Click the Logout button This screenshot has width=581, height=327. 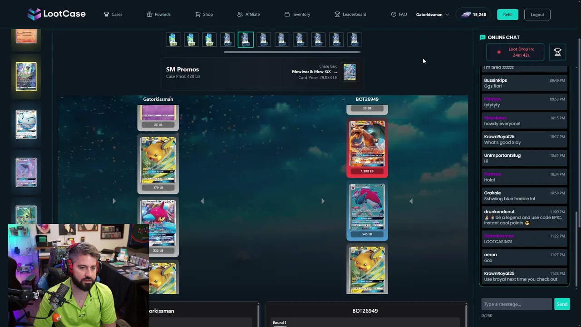click(x=537, y=15)
